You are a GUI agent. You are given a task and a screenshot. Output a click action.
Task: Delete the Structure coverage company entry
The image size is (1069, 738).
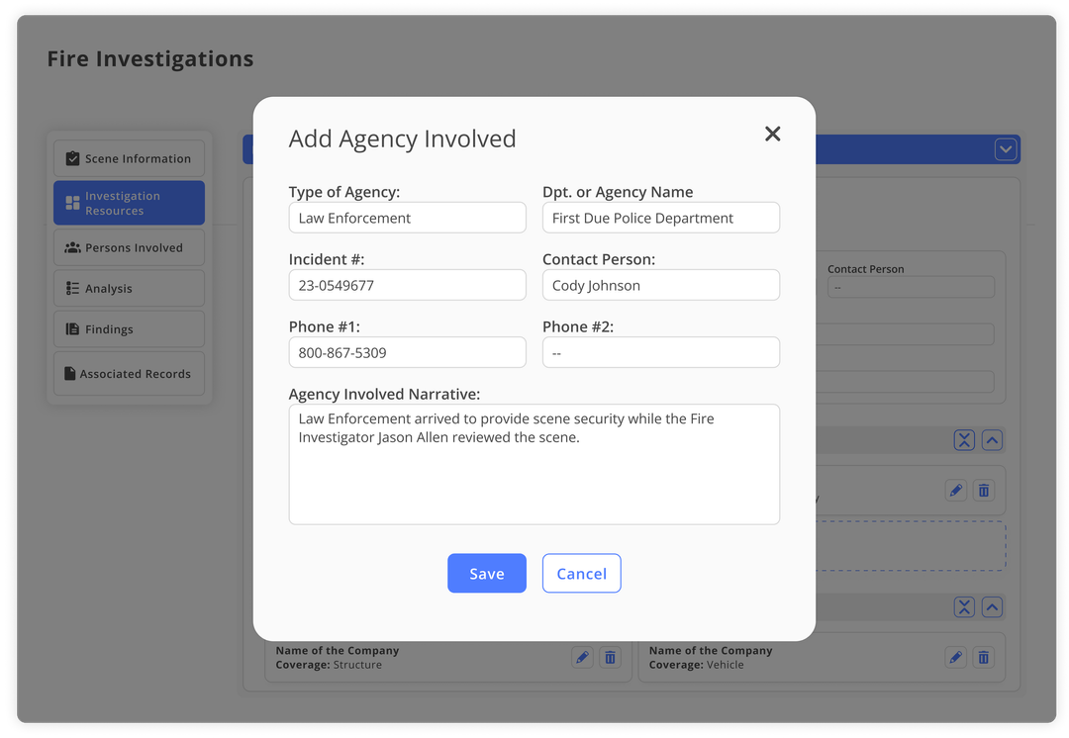pos(610,658)
